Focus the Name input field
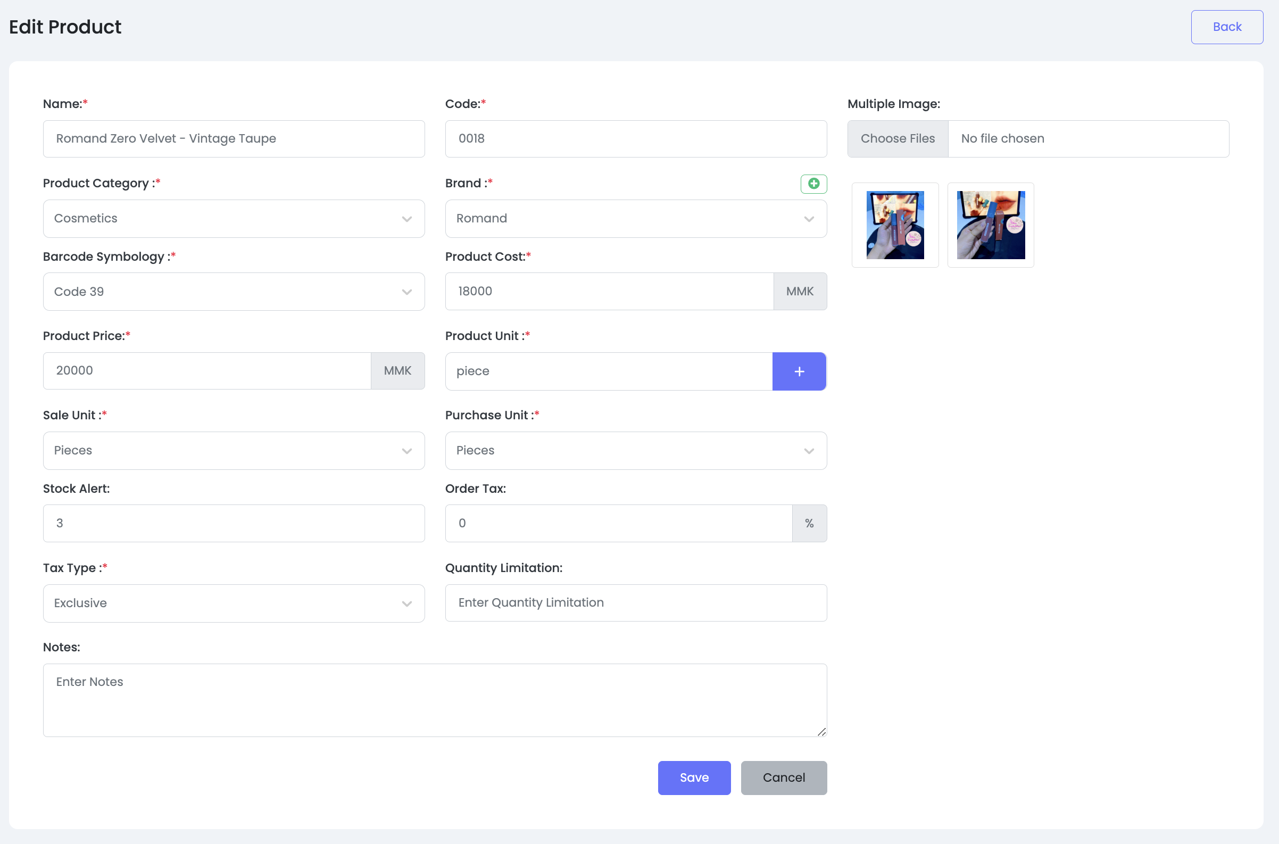The height and width of the screenshot is (844, 1279). [x=234, y=139]
